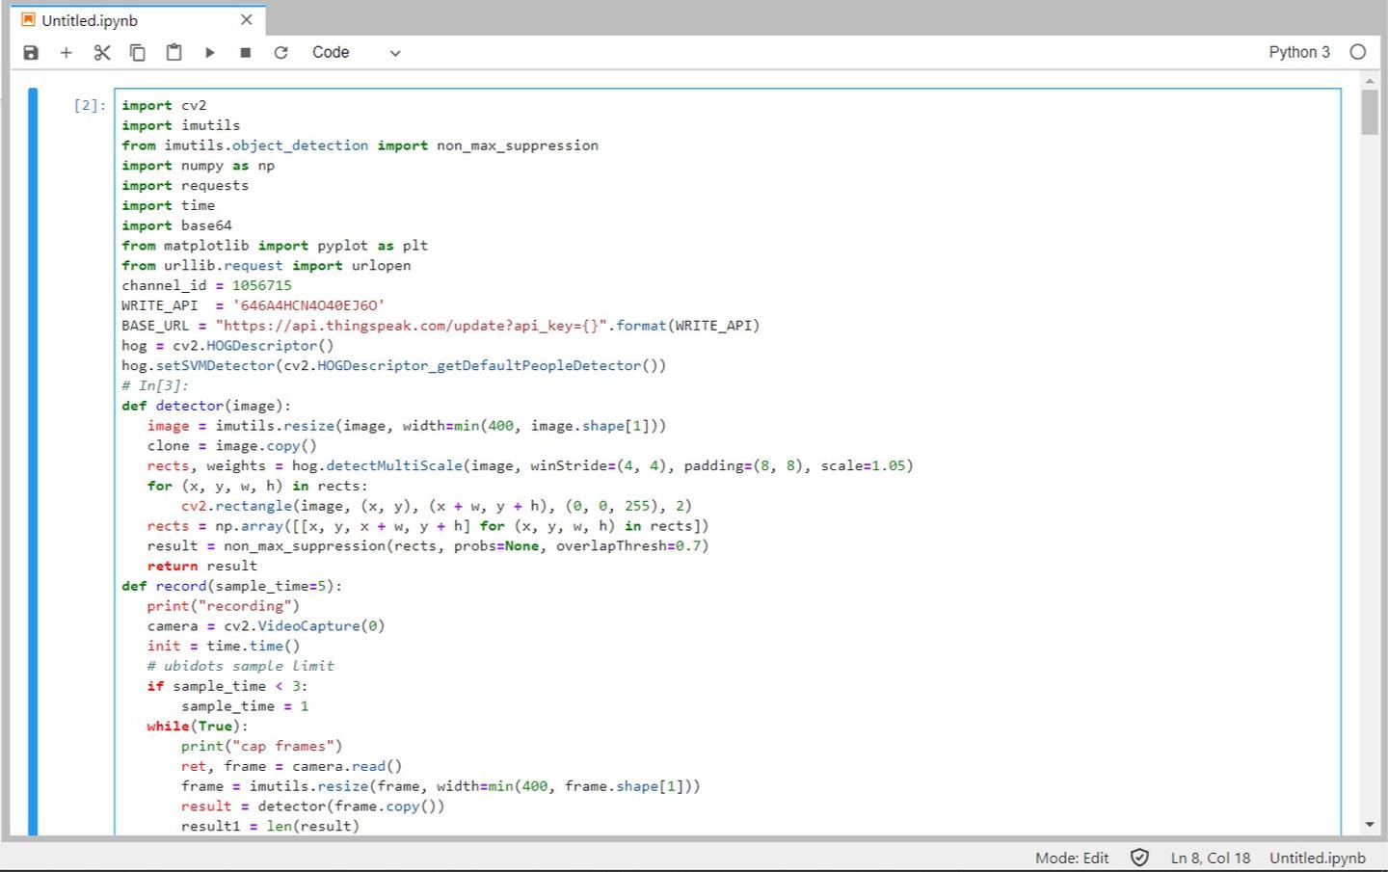Viewport: 1388px width, 872px height.
Task: Click the 'while(True):' line
Action: tap(198, 727)
